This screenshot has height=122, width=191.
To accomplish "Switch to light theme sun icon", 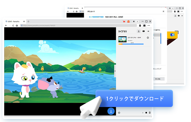I will tap(134, 21).
